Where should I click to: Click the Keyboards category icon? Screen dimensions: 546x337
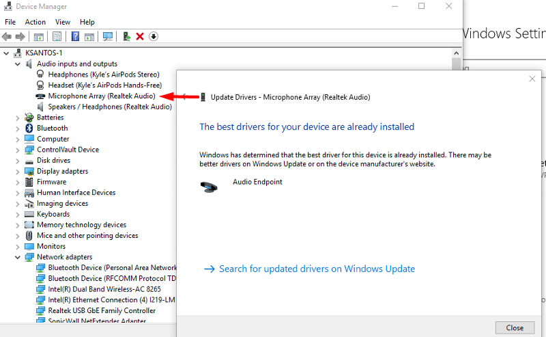29,214
